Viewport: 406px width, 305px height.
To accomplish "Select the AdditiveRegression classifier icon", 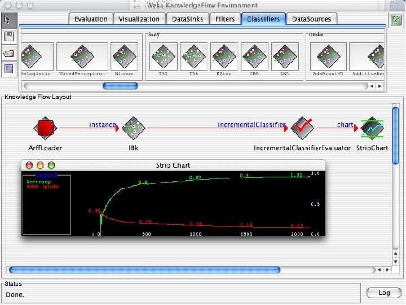I will click(367, 56).
